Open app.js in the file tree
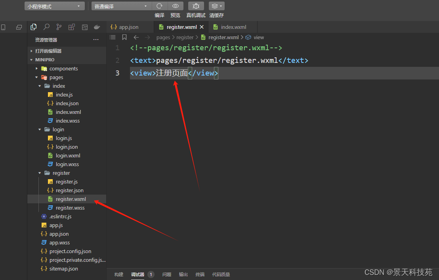Screen dimensions: 439x280 (x=67, y=225)
